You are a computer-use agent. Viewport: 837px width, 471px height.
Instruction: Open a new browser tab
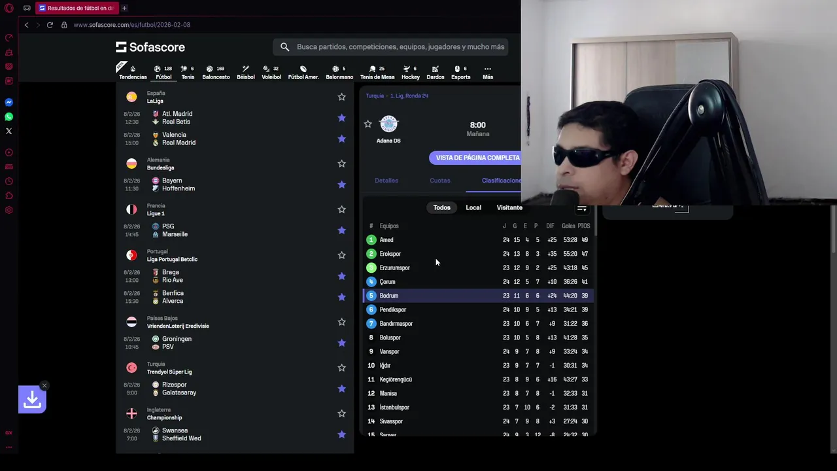[124, 8]
